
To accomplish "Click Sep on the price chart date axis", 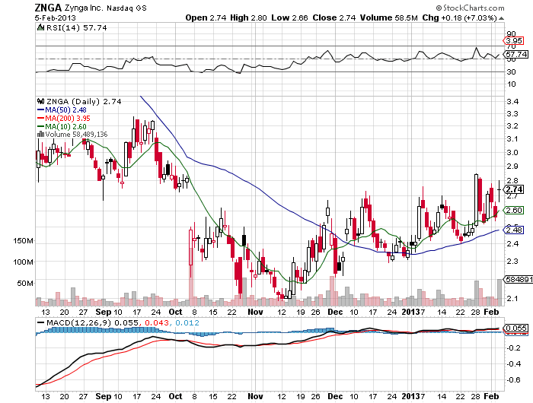I will [x=104, y=312].
